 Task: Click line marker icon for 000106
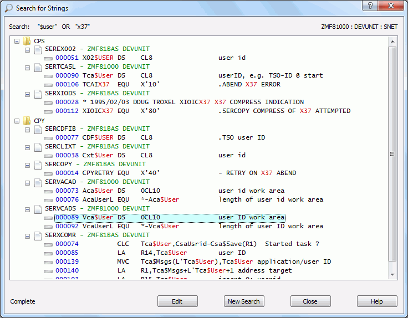pos(48,85)
